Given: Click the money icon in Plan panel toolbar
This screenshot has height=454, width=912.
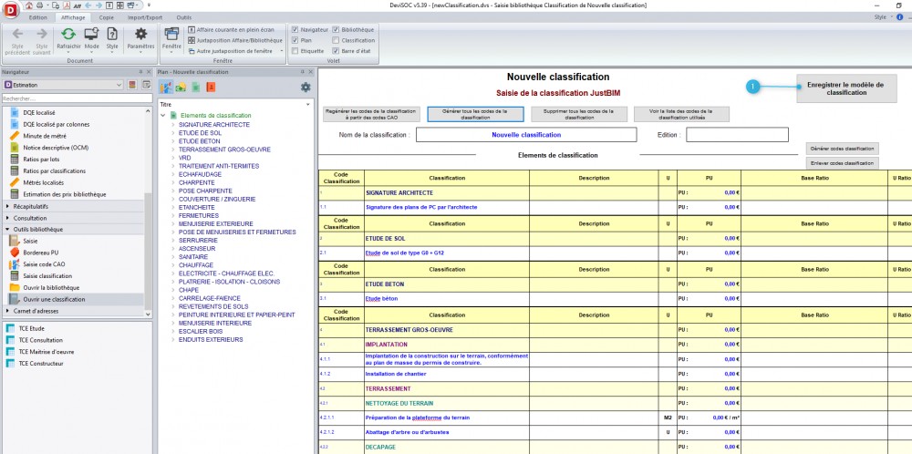Looking at the screenshot, I should [181, 88].
